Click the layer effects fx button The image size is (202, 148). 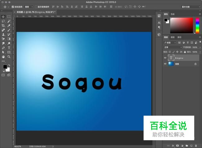173,146
